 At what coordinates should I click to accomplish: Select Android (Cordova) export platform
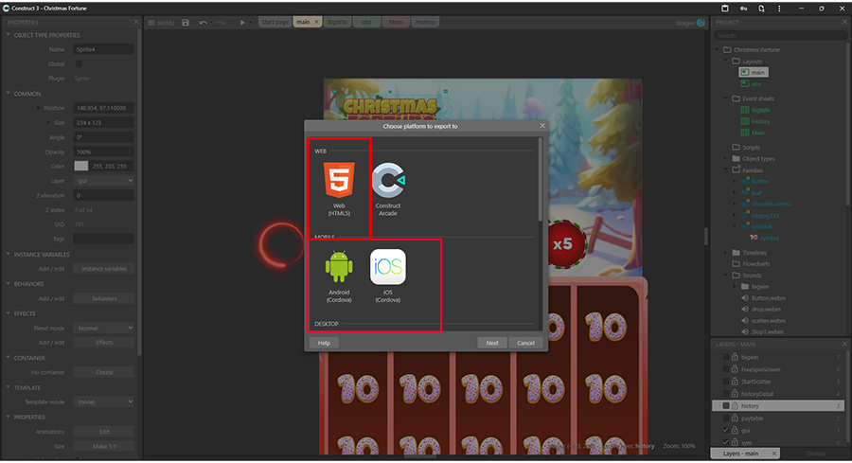tap(338, 274)
